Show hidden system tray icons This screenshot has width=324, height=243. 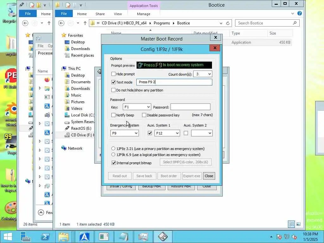click(x=271, y=237)
